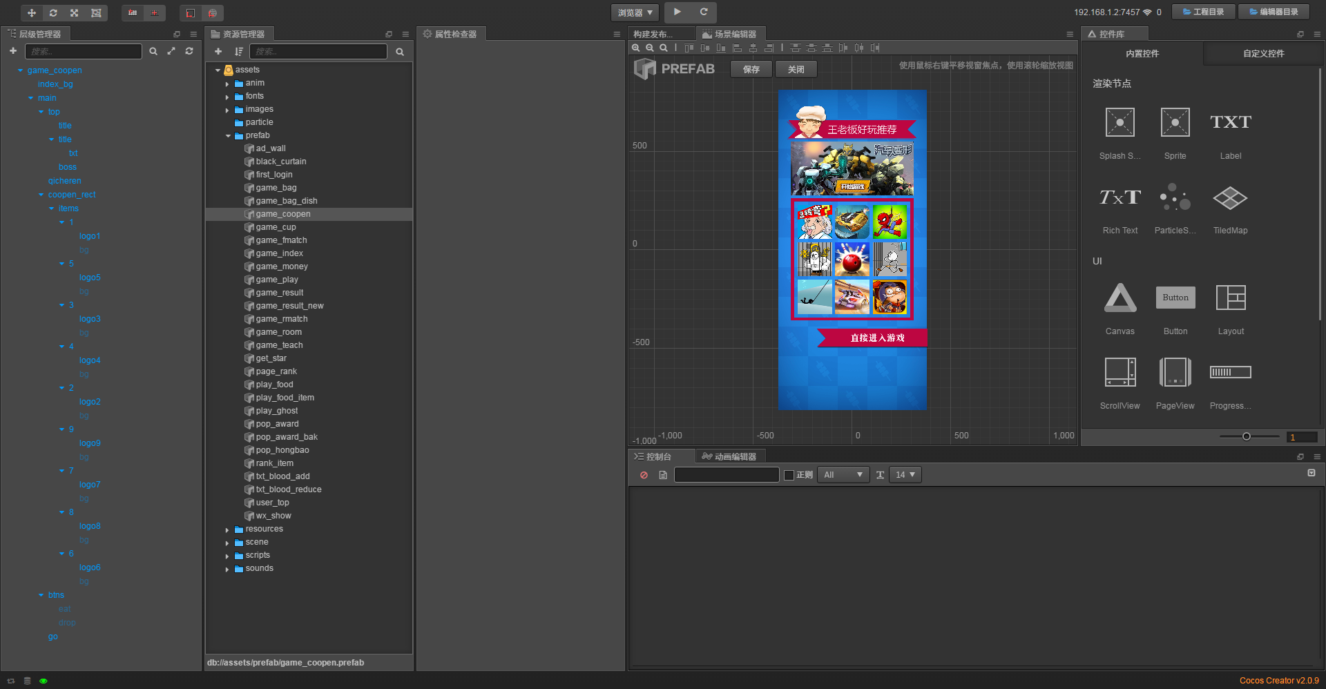Click the create-asset plus in assets panel
Image resolution: width=1326 pixels, height=689 pixels.
click(x=218, y=52)
